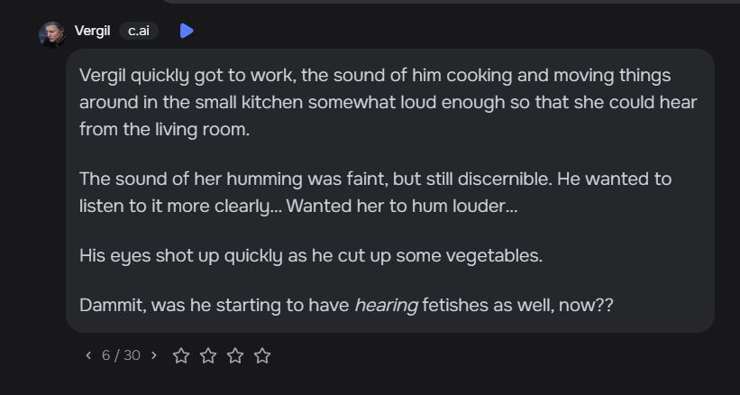
Task: Click the italicized word "hearing"
Action: [386, 305]
